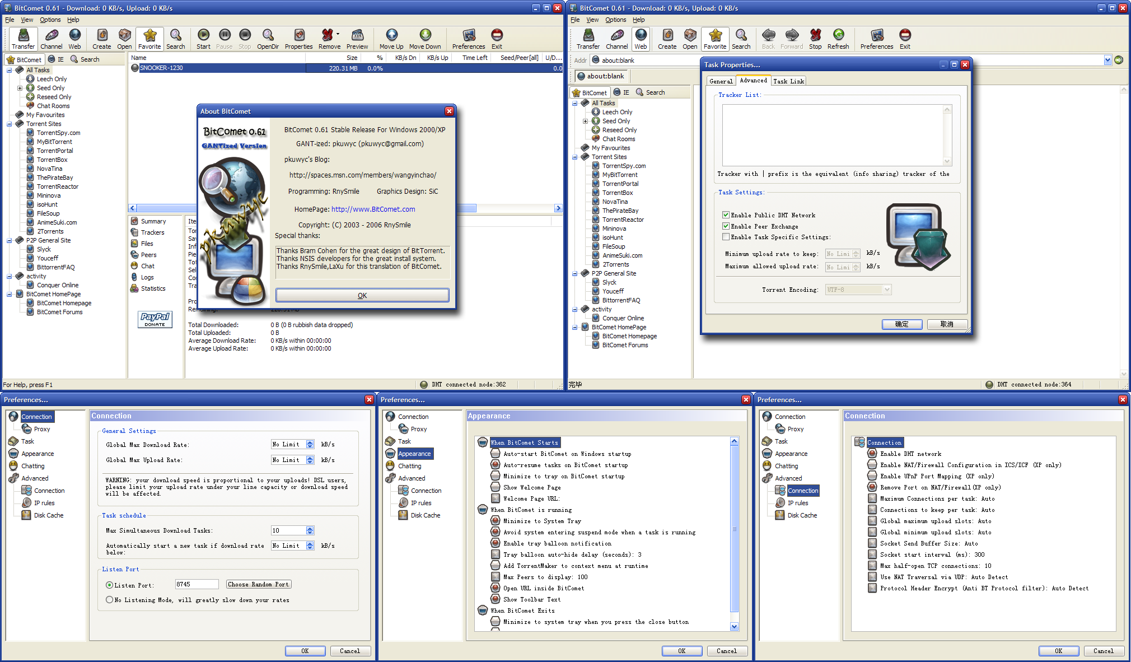The image size is (1131, 662).
Task: Switch to Task Link tab
Action: click(788, 81)
